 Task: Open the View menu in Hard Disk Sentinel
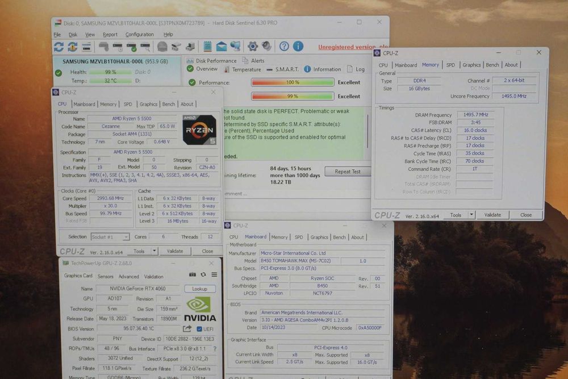coord(90,35)
